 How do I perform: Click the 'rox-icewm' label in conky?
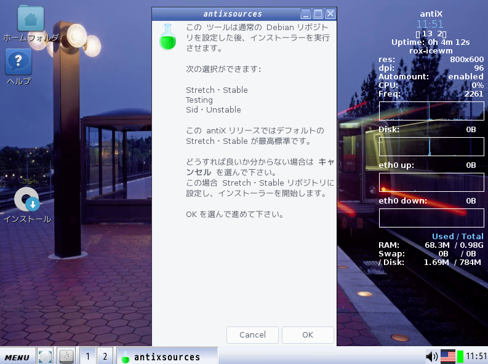tap(431, 50)
